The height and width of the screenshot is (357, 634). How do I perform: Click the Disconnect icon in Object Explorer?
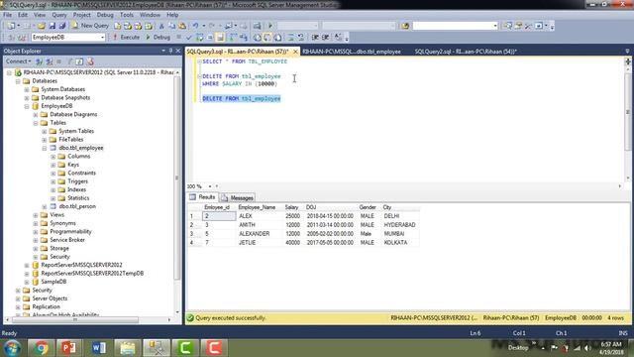[50, 61]
